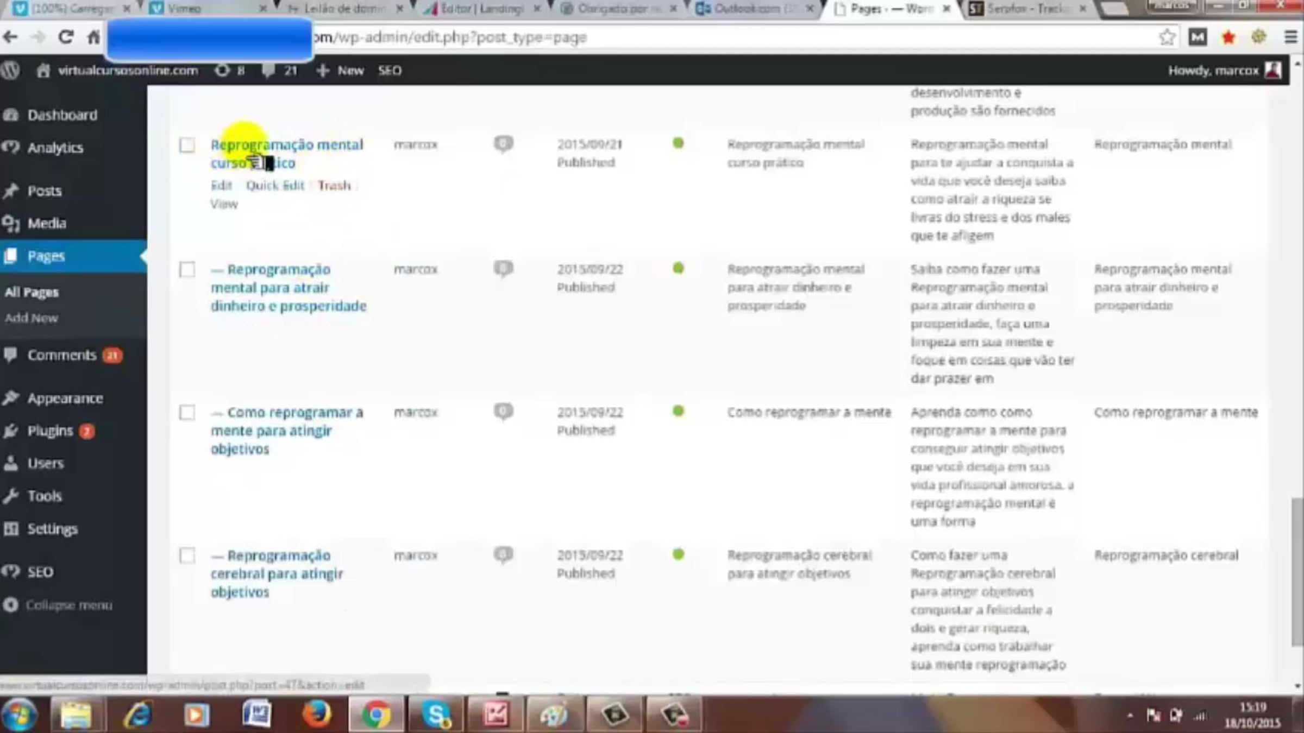Click the WordPress logo in admin bar
The height and width of the screenshot is (733, 1304).
tap(10, 71)
